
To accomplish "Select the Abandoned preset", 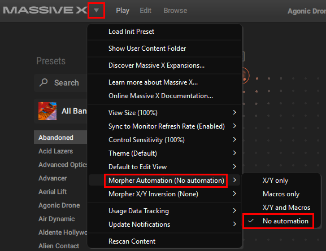I will tap(60, 137).
